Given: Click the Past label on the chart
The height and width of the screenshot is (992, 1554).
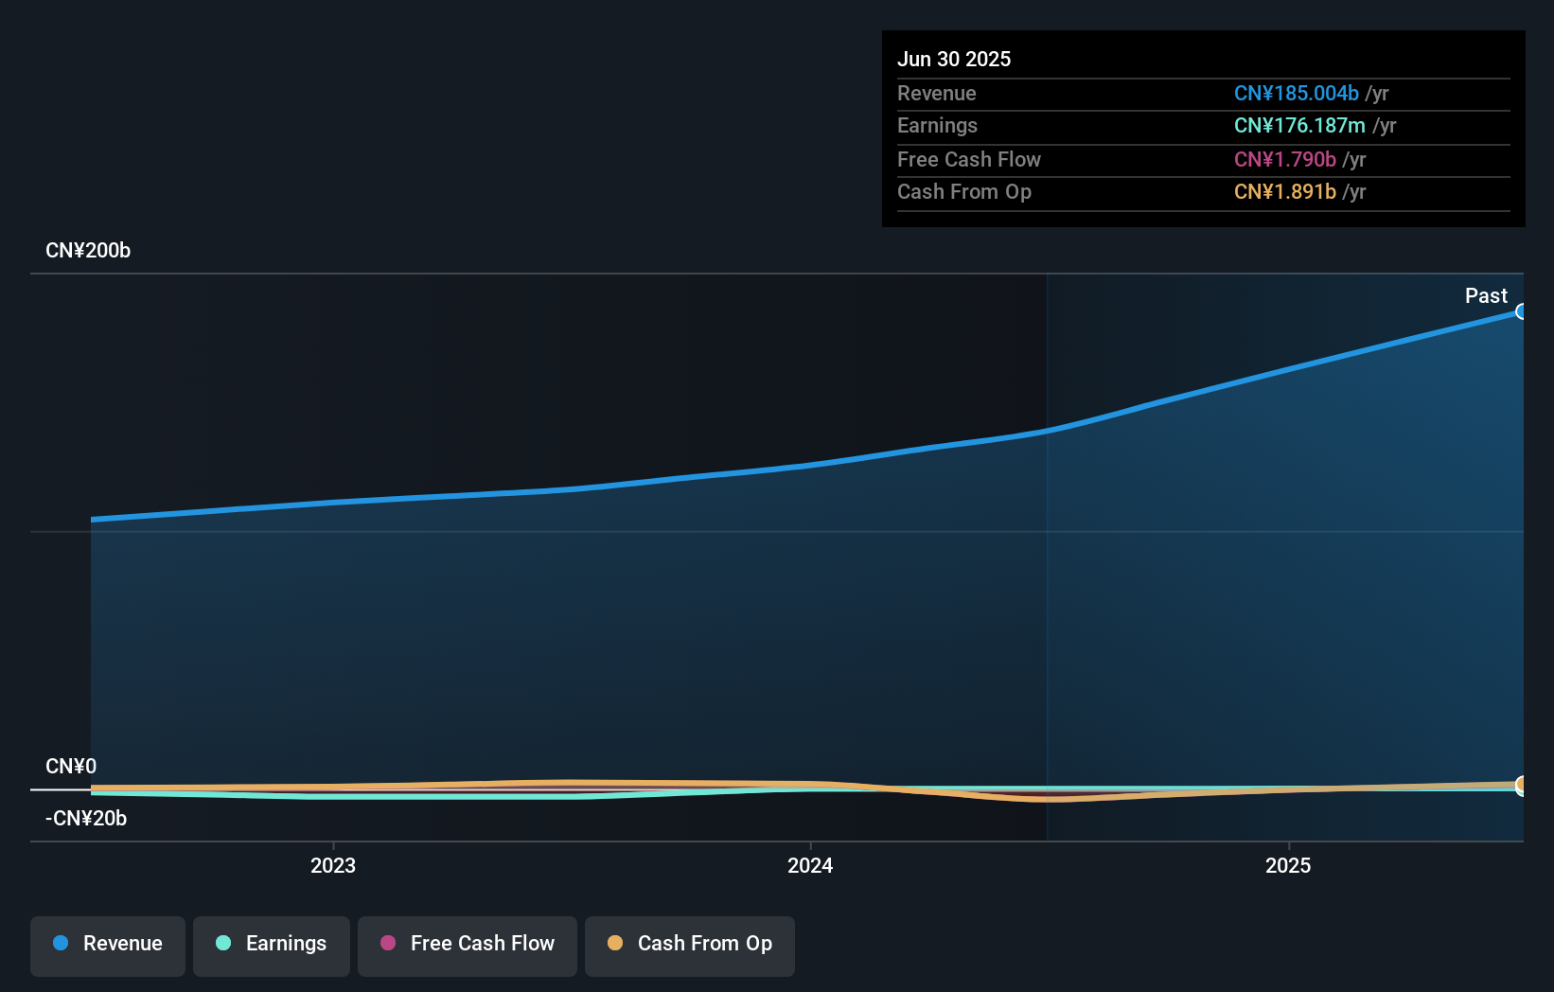Looking at the screenshot, I should point(1486,295).
